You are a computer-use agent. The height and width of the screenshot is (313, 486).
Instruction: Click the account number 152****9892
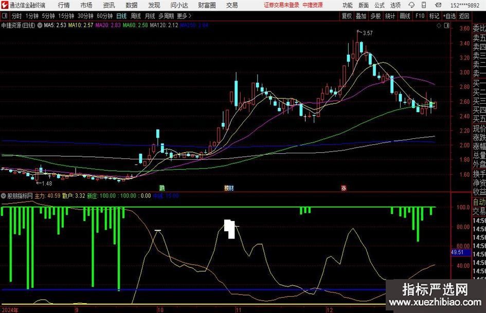pos(464,5)
